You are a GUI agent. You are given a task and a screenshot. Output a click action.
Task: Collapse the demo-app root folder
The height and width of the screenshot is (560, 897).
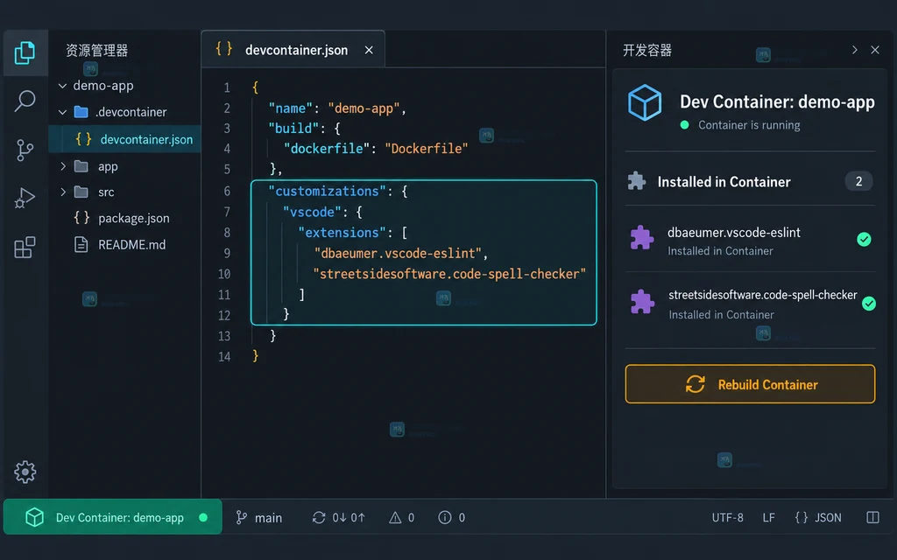(62, 86)
